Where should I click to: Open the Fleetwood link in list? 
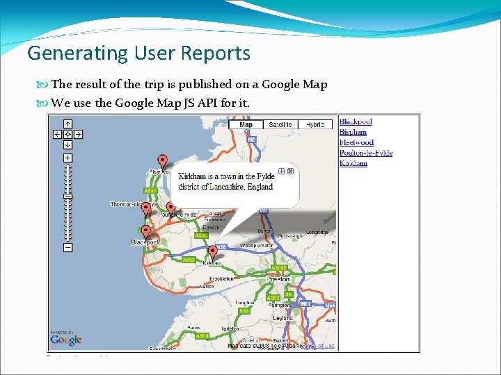point(356,142)
